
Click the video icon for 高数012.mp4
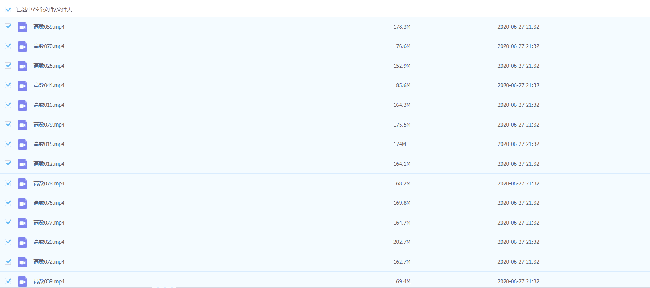pyautogui.click(x=23, y=164)
